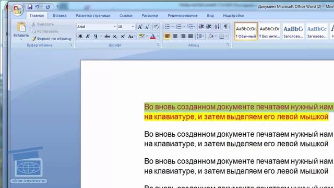
Task: Open the Office Button menu
Action: [17, 9]
